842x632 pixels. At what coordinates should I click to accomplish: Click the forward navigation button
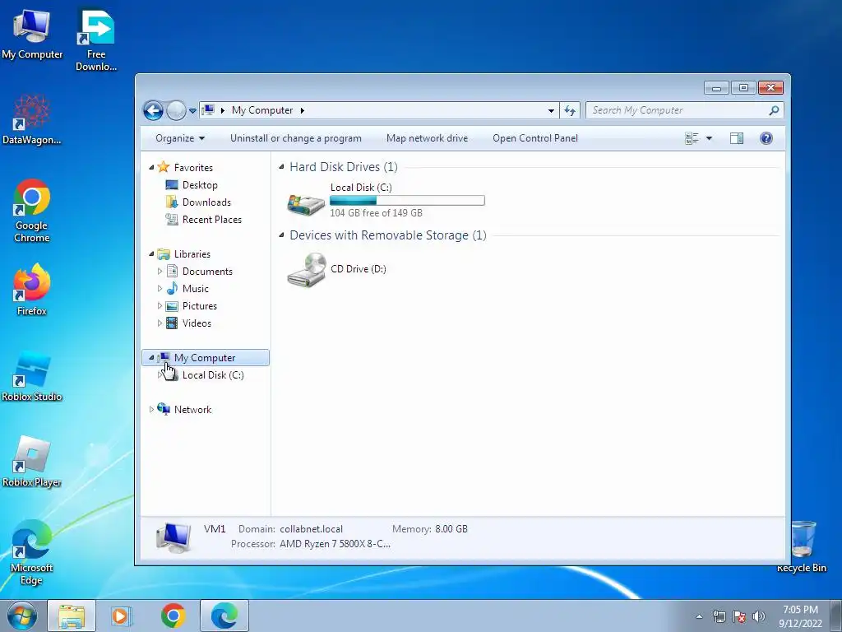point(176,111)
